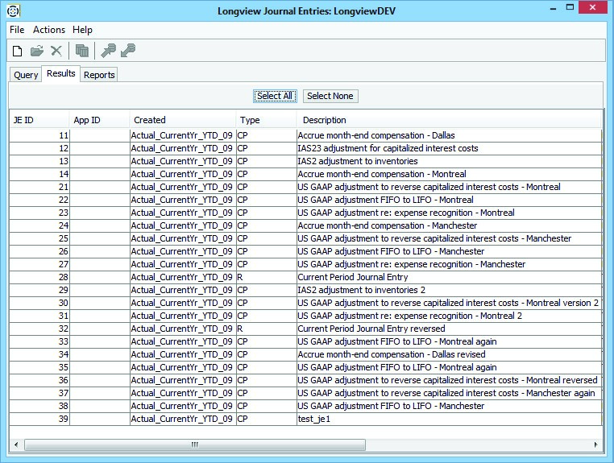Click the Longview app icon in title bar
This screenshot has width=614, height=463.
click(x=10, y=11)
